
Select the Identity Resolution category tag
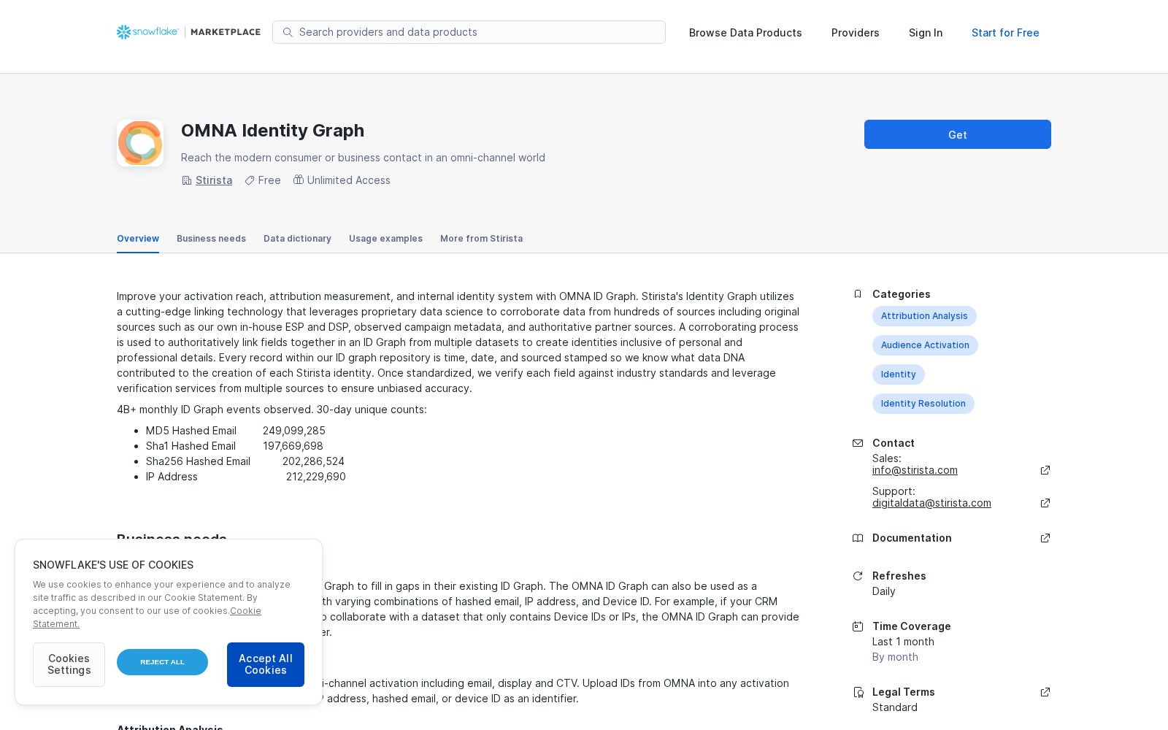tap(923, 404)
